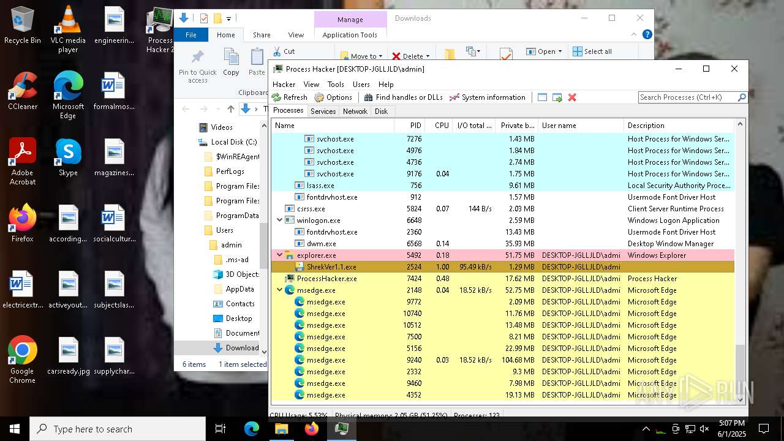Image resolution: width=784 pixels, height=441 pixels.
Task: Open System information in Process Hacker
Action: pyautogui.click(x=488, y=97)
